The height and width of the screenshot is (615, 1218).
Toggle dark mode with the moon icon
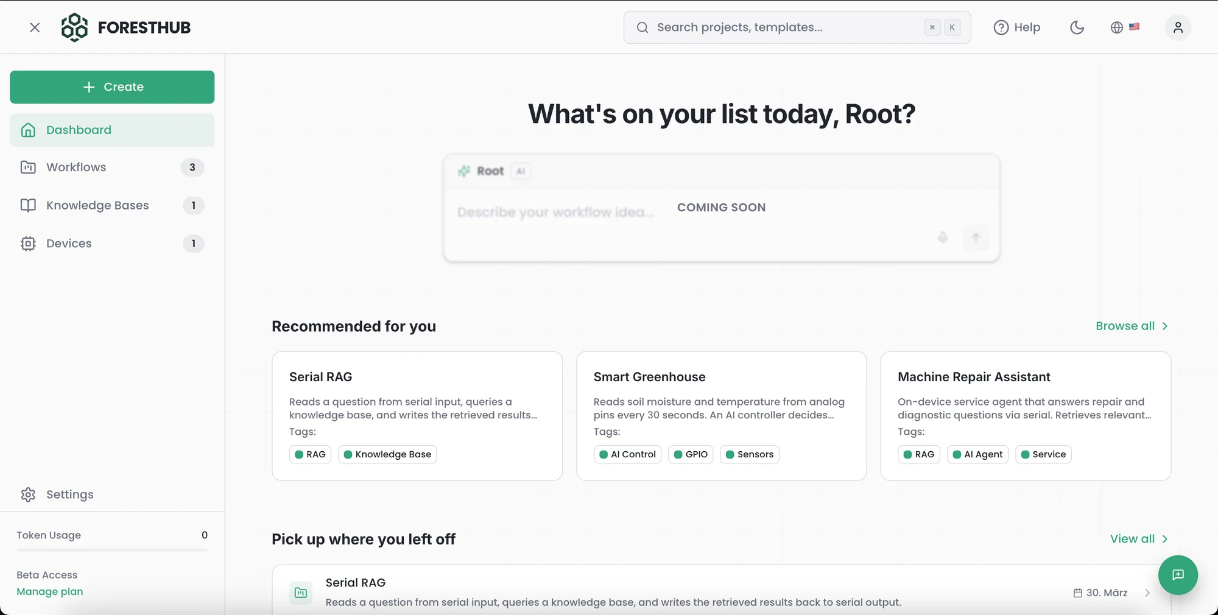[x=1077, y=27]
